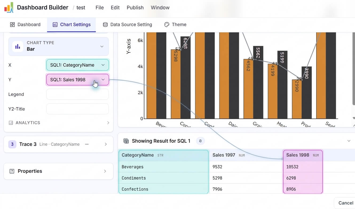
Task: Click the Sales 1998 column header
Action: coord(303,155)
